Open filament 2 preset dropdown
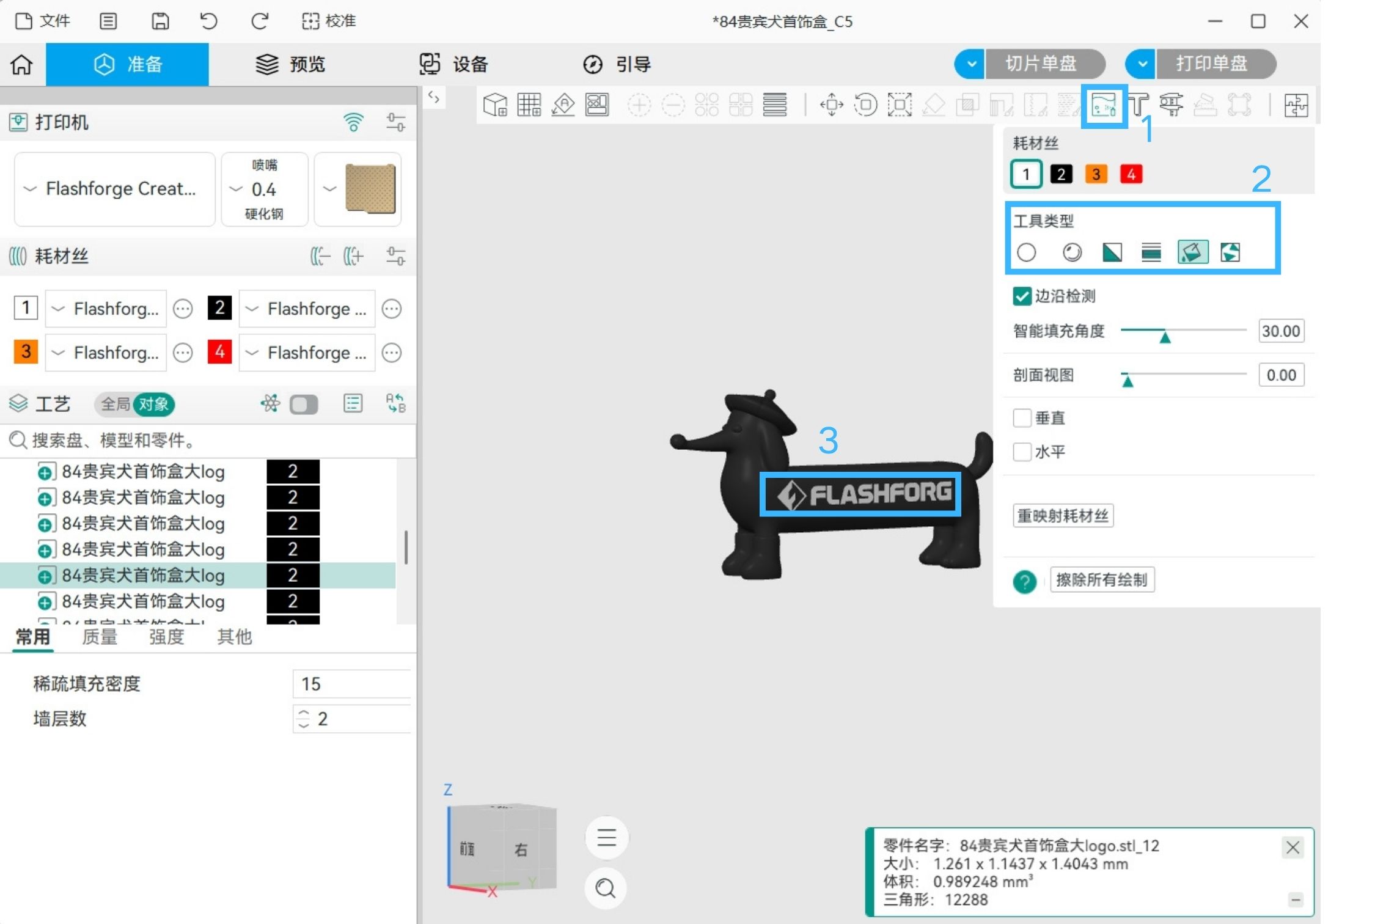The height and width of the screenshot is (924, 1386). pos(307,309)
